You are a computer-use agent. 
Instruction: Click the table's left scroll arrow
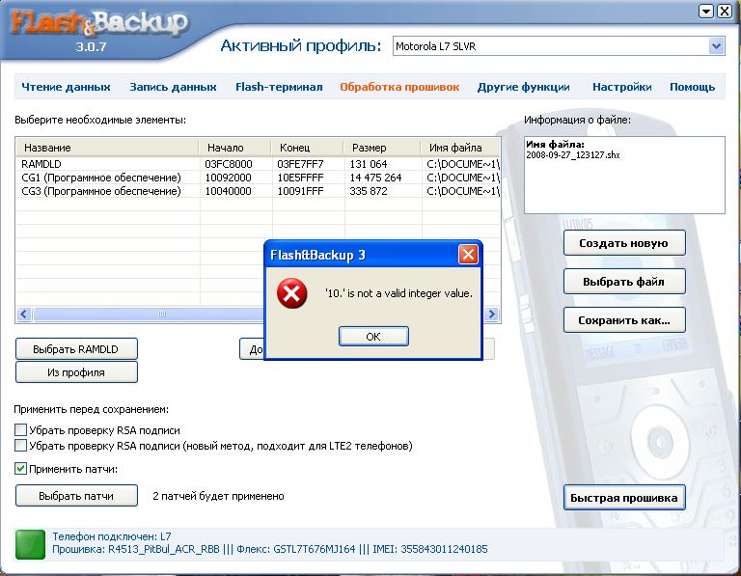(x=24, y=314)
